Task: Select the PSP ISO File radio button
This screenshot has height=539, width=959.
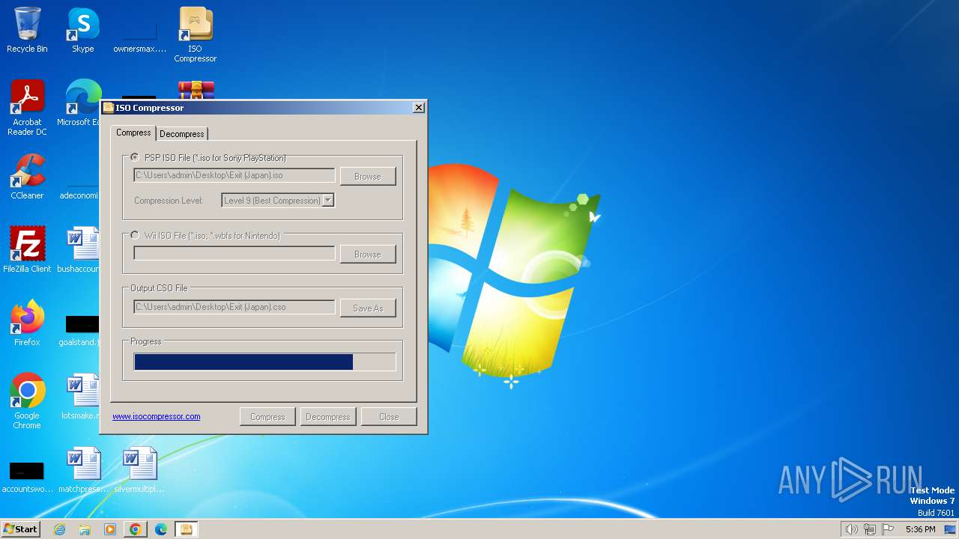Action: click(135, 158)
